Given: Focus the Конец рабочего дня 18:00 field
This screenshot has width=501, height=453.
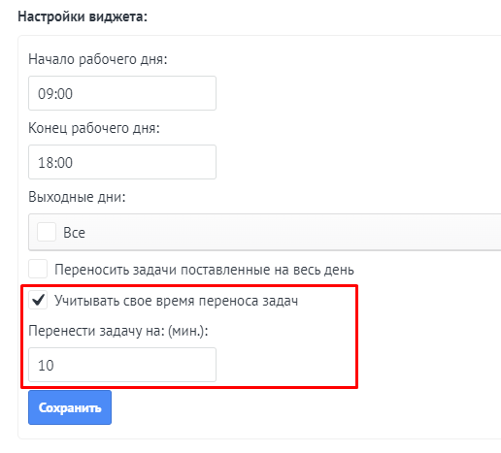Looking at the screenshot, I should pos(122,162).
